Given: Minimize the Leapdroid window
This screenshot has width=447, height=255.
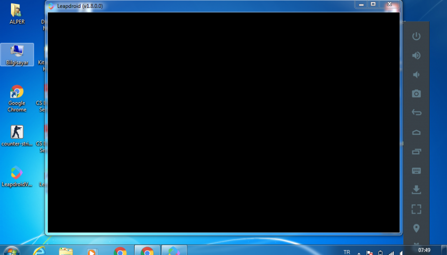Looking at the screenshot, I should pyautogui.click(x=361, y=4).
